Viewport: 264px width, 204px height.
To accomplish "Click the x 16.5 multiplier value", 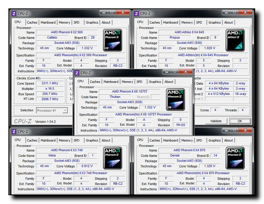I will (x=50, y=89).
